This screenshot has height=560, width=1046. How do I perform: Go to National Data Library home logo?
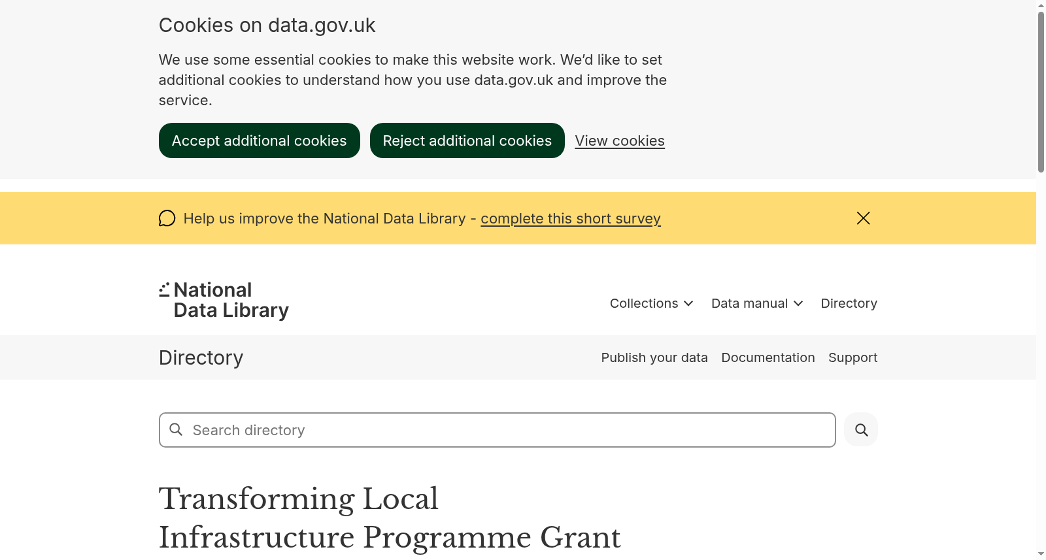point(224,300)
